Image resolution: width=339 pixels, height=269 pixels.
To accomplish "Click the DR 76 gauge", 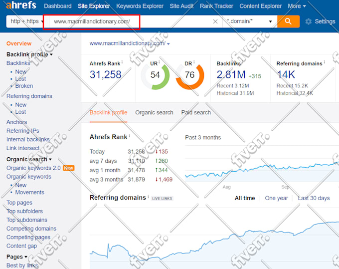I will pyautogui.click(x=189, y=75).
